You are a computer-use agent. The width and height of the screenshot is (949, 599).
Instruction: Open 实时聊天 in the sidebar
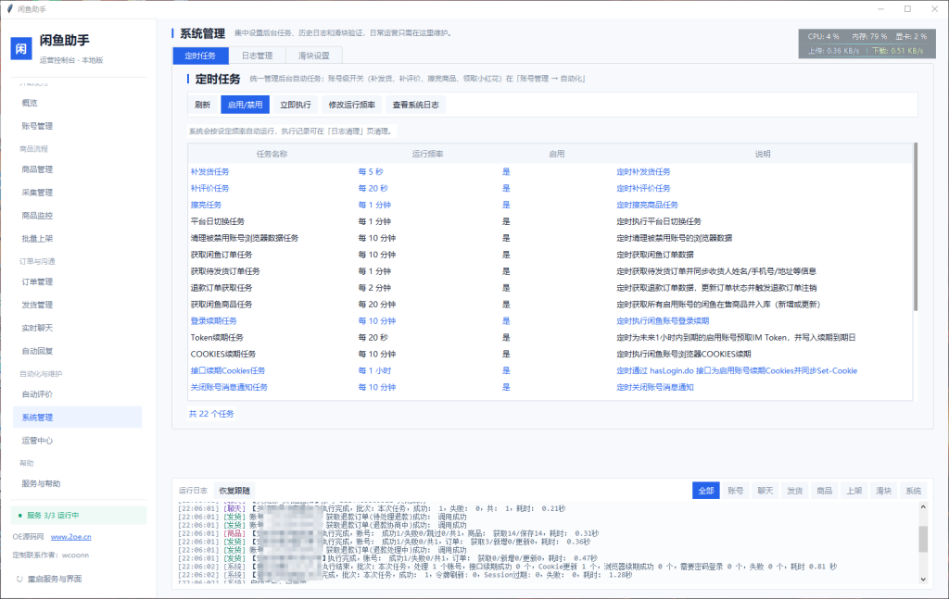pos(78,329)
